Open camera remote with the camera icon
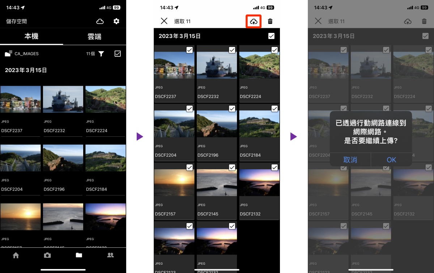The width and height of the screenshot is (434, 273). [x=47, y=255]
